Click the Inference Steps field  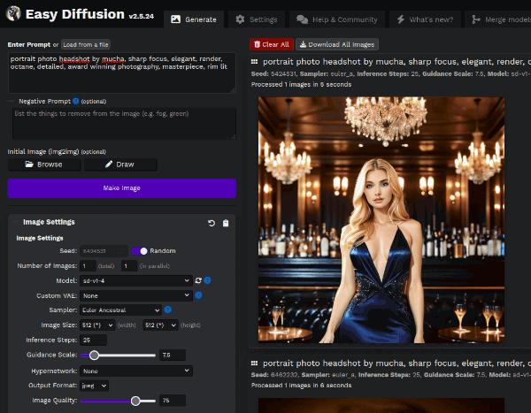94,340
